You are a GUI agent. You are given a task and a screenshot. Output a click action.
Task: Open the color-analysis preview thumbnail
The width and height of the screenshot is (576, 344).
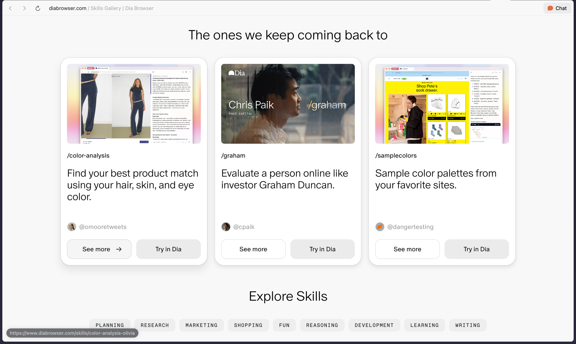[x=134, y=104]
